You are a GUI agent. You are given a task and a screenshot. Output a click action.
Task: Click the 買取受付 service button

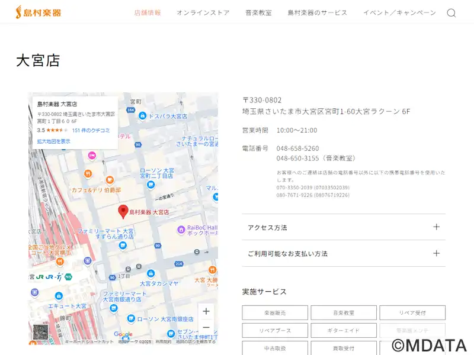(344, 348)
